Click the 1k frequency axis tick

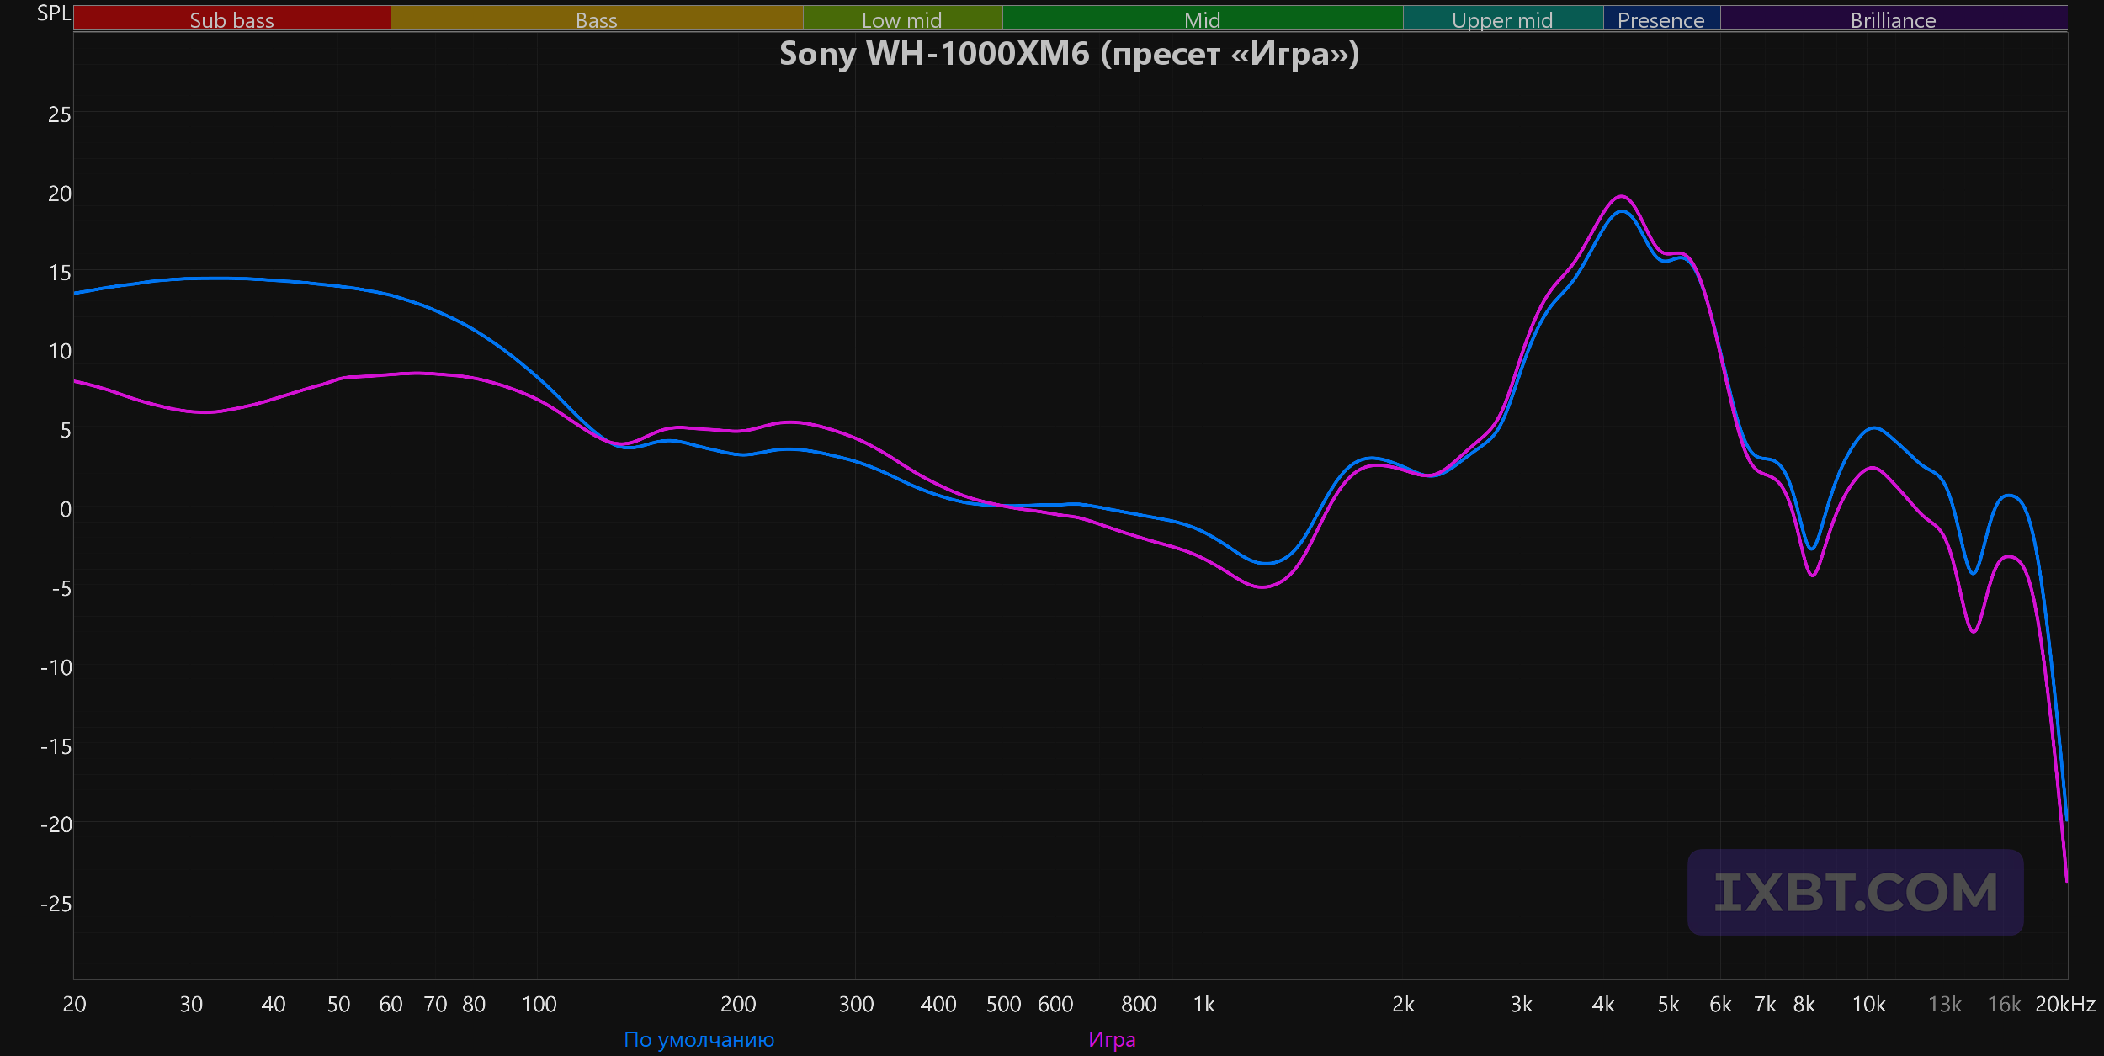pyautogui.click(x=1204, y=1005)
